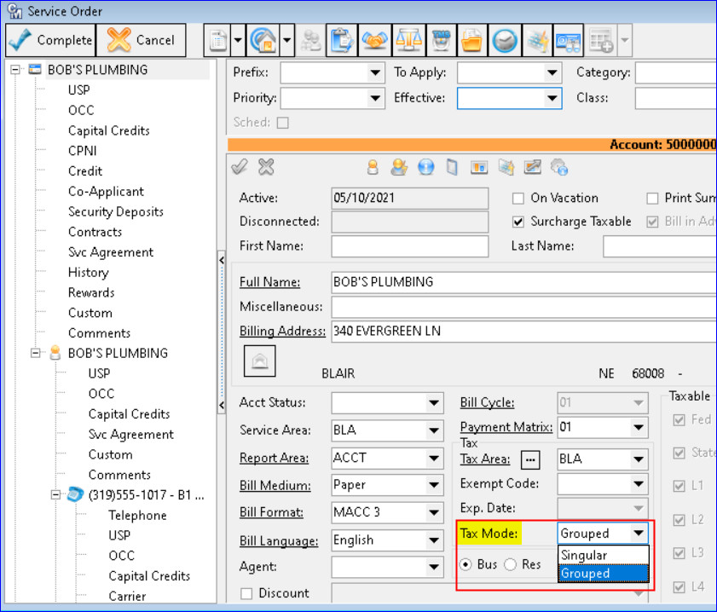Uncheck Surcharge Taxable
This screenshot has height=612, width=717.
pyautogui.click(x=518, y=221)
